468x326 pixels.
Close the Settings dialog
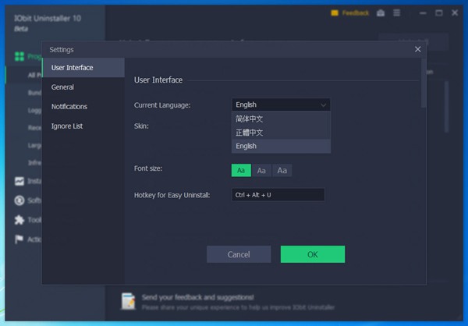coord(417,49)
